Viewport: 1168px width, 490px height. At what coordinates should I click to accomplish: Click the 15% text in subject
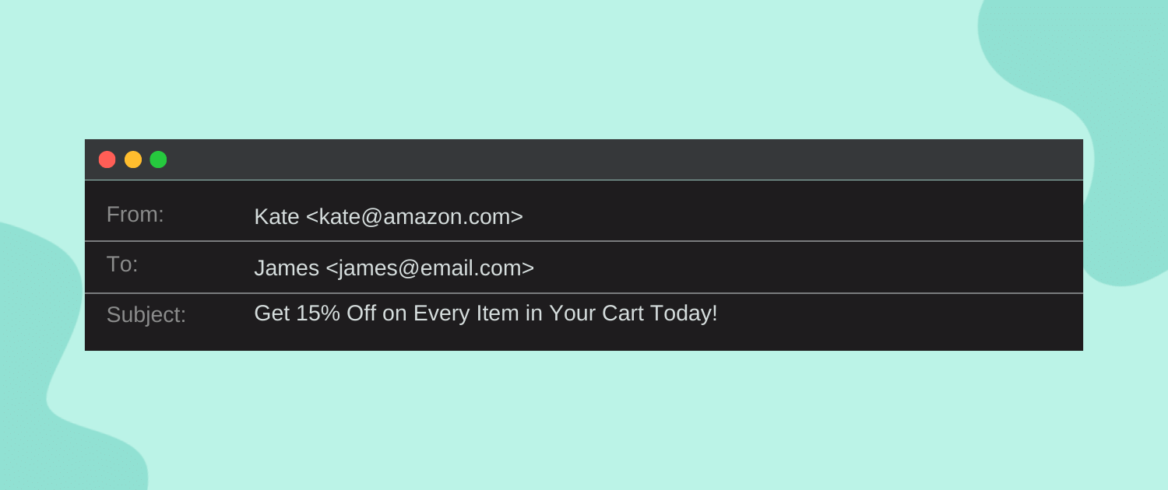(x=318, y=313)
